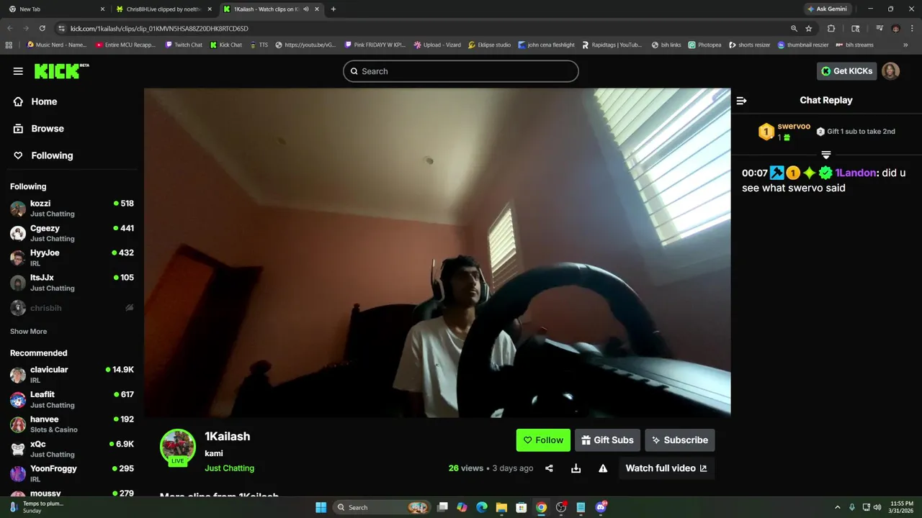Switch to the New Tab browser tab
The height and width of the screenshot is (518, 922).
pyautogui.click(x=56, y=9)
